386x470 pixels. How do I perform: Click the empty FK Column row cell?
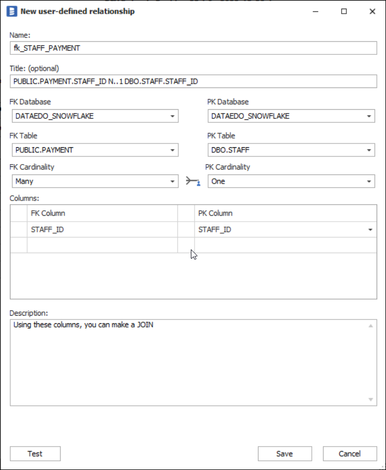pos(102,245)
